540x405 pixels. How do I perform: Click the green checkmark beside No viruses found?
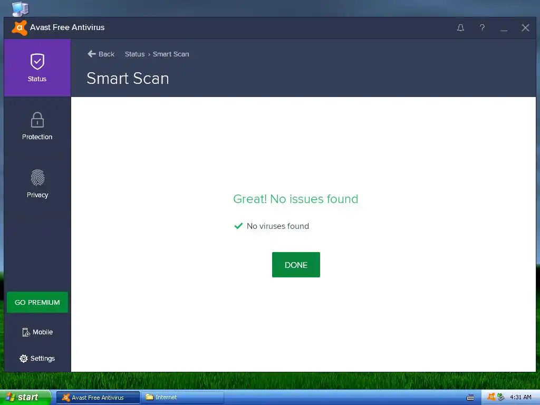(x=238, y=226)
